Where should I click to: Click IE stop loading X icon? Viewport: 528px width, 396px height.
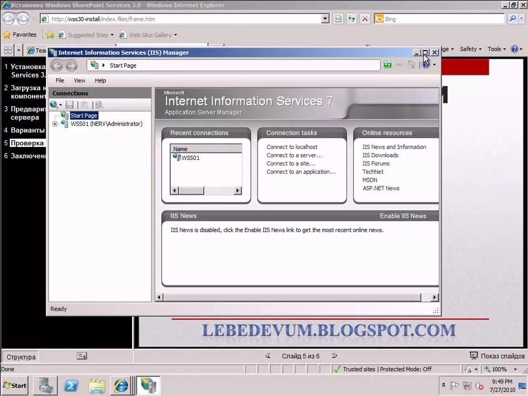click(x=365, y=19)
